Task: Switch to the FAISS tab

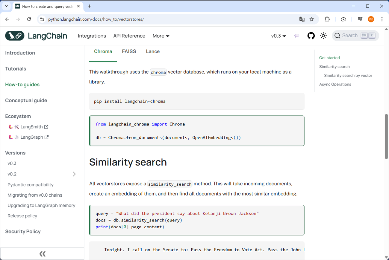Action: [x=129, y=51]
